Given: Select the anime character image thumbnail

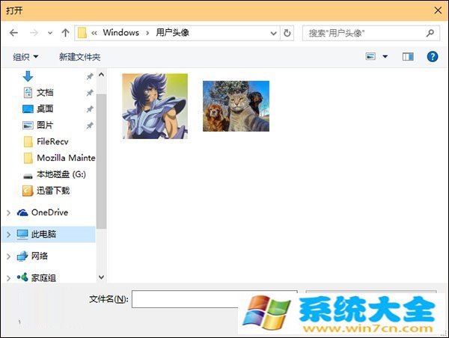Looking at the screenshot, I should 155,106.
